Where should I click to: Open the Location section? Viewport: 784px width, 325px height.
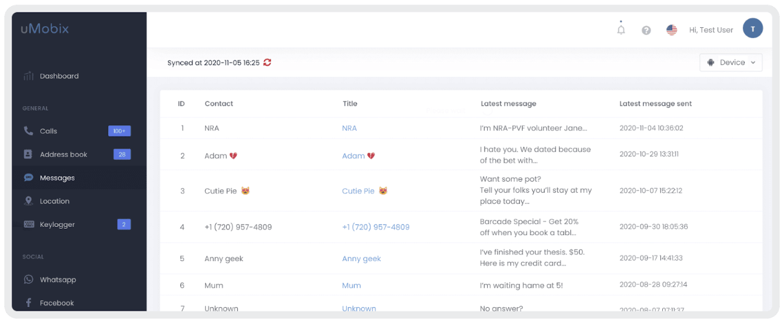(x=55, y=201)
